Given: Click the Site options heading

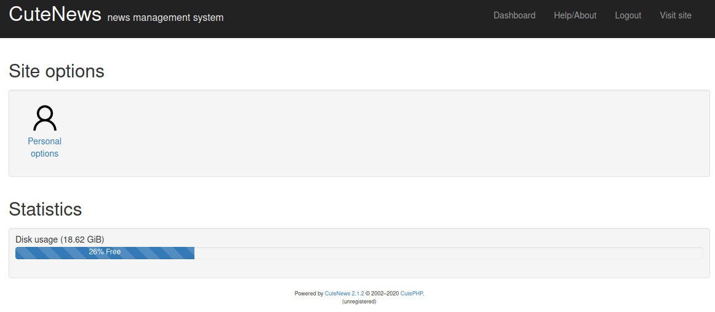Looking at the screenshot, I should (x=57, y=71).
